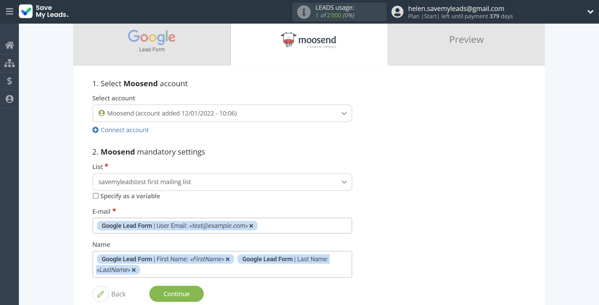Click inside the Name input field
The image size is (599, 305).
click(222, 264)
